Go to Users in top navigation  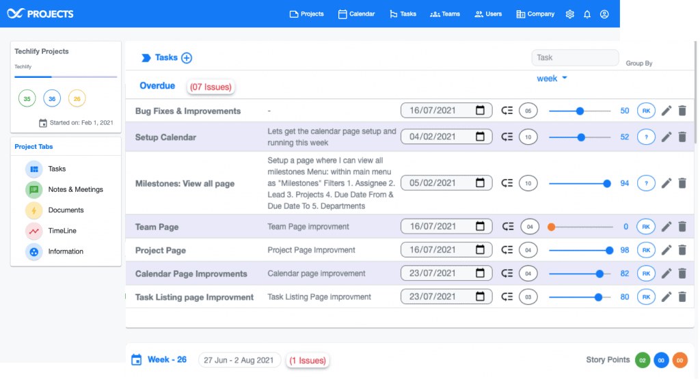(488, 14)
